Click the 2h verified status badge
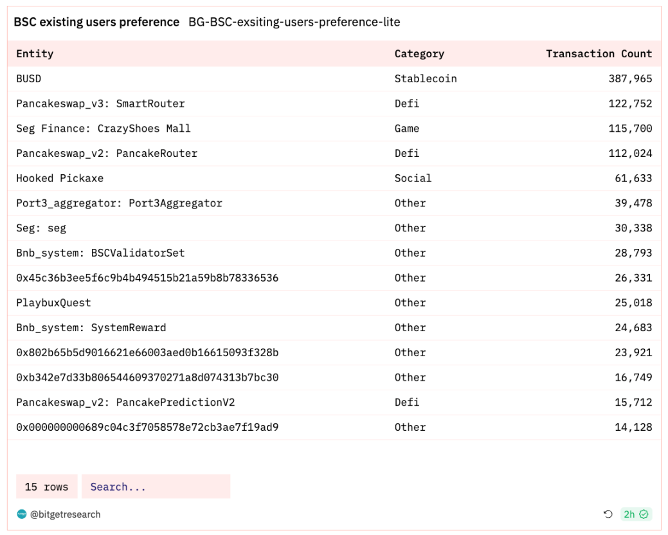Screen dimensions: 668x535 click(x=636, y=514)
